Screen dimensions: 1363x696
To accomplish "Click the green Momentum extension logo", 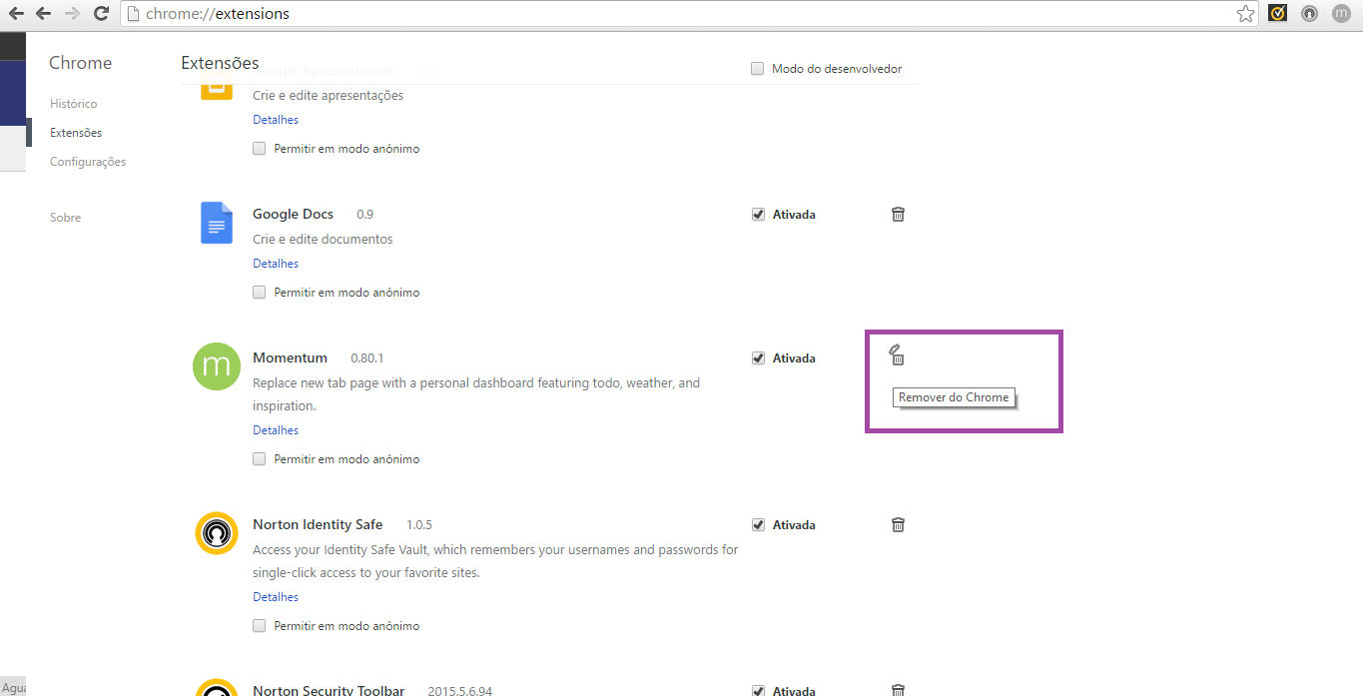I will pos(217,366).
